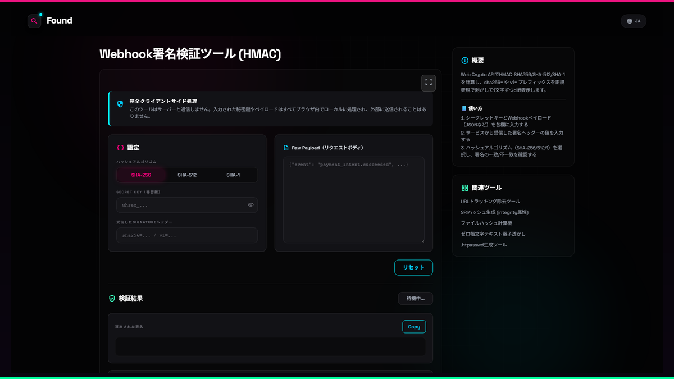Click the shield-check icon beside 検証結果
The width and height of the screenshot is (674, 379).
click(x=112, y=299)
